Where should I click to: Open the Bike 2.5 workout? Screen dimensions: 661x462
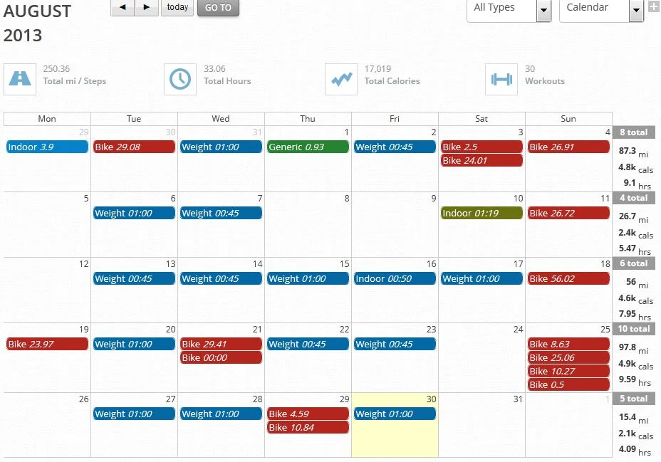(x=482, y=147)
